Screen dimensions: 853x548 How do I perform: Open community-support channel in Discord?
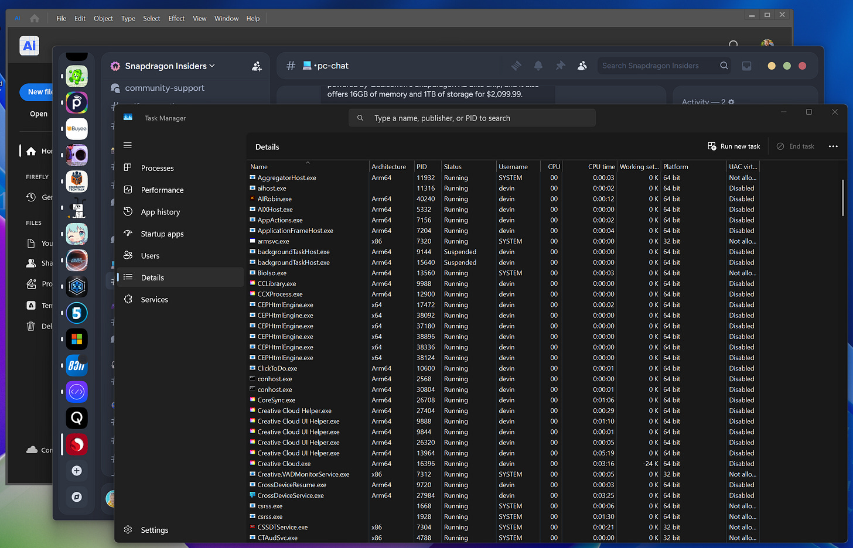165,88
